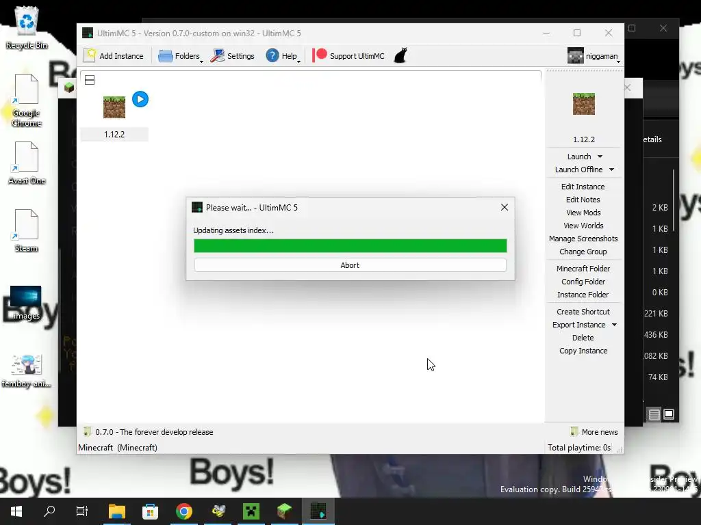Open the Config Folder
Screen dimensions: 701x525
583,282
